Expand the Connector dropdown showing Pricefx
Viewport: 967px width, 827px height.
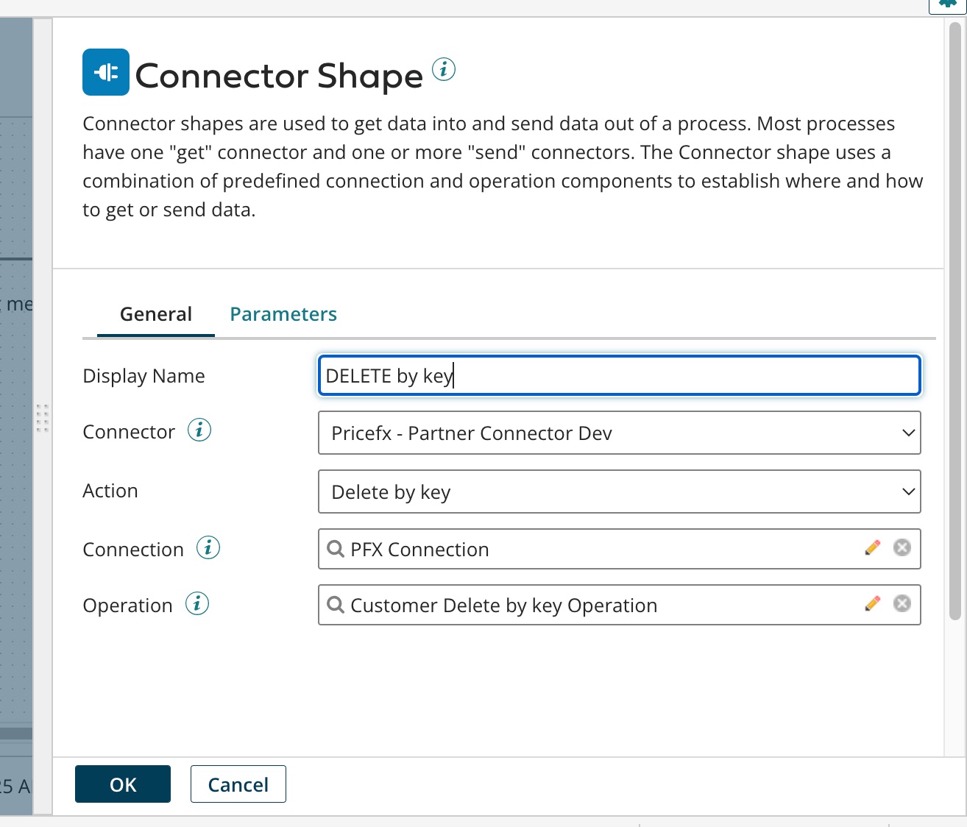click(x=619, y=433)
